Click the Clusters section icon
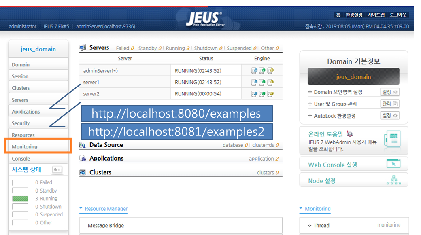The image size is (421, 235). coord(83,172)
